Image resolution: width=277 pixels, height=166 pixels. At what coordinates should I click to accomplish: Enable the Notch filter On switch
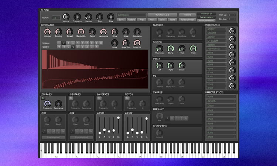point(127,98)
